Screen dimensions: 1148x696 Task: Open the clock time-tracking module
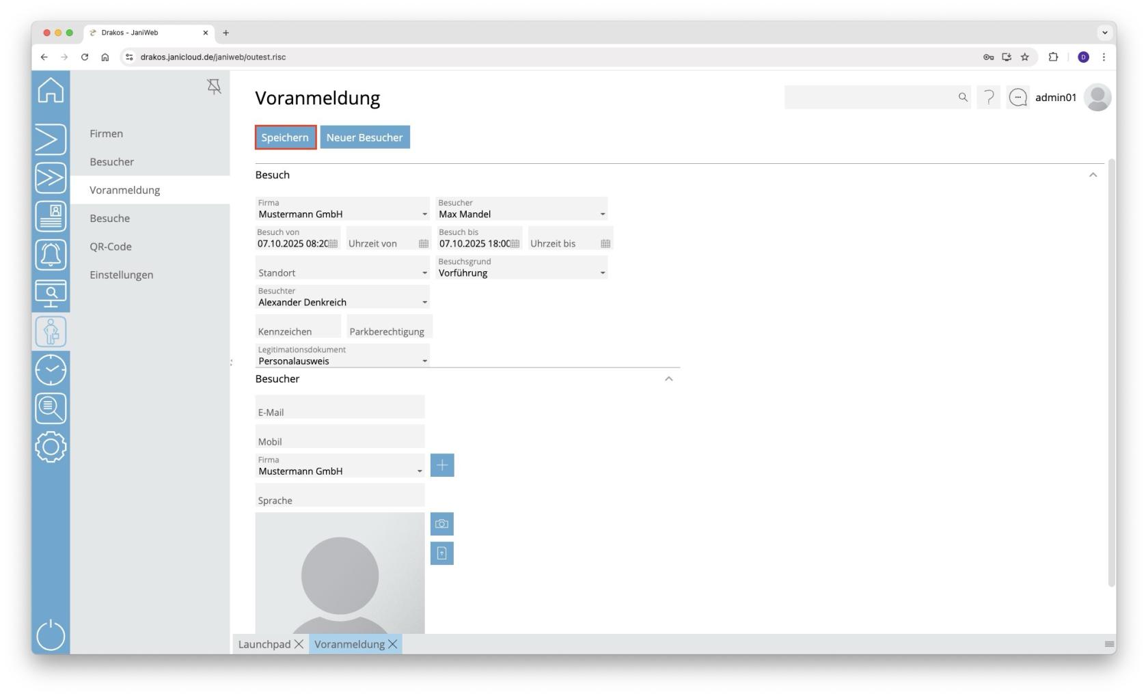coord(51,370)
